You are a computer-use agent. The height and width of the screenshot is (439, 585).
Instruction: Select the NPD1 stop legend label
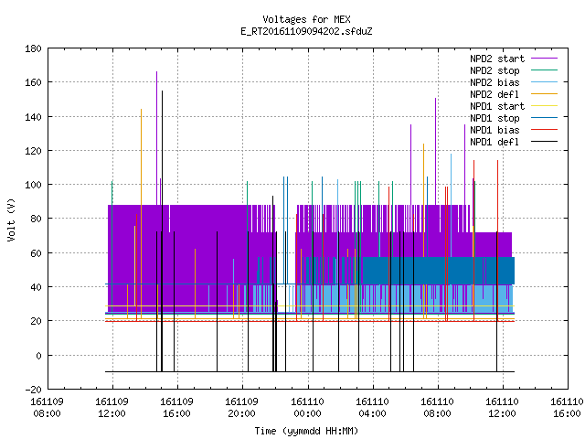point(495,118)
